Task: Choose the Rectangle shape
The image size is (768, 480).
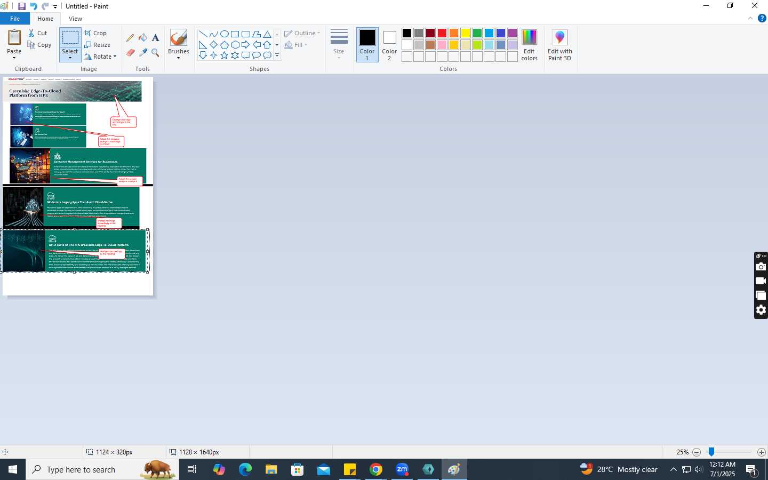Action: 235,34
